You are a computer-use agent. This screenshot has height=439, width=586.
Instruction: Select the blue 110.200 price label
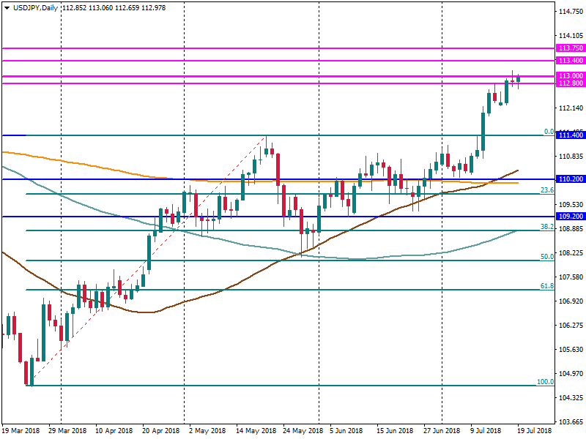click(570, 179)
